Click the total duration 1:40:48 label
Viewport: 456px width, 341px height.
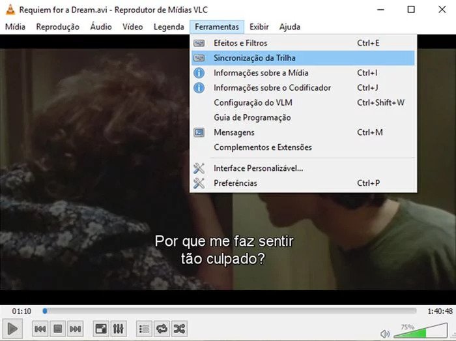[x=440, y=311]
